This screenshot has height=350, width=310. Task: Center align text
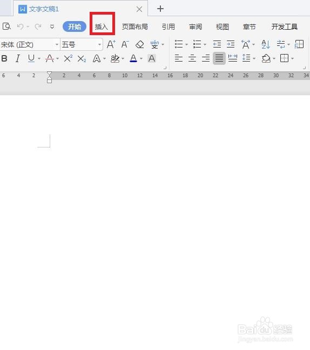(x=192, y=58)
